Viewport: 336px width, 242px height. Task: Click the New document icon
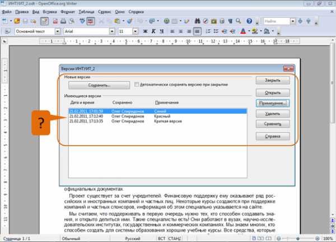click(4, 21)
